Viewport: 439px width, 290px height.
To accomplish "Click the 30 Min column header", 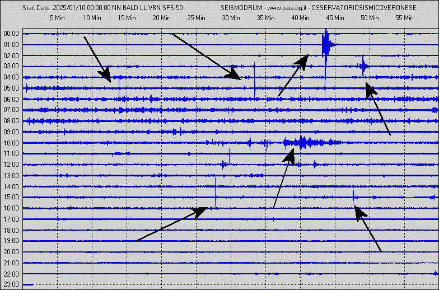I will point(231,18).
